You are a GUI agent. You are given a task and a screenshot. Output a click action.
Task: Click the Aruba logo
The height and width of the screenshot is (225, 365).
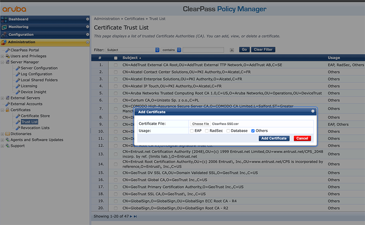pos(14,9)
